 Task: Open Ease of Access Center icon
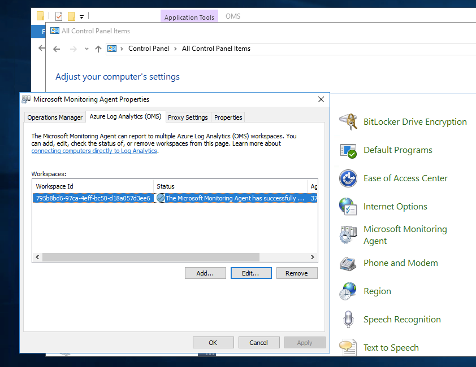348,178
